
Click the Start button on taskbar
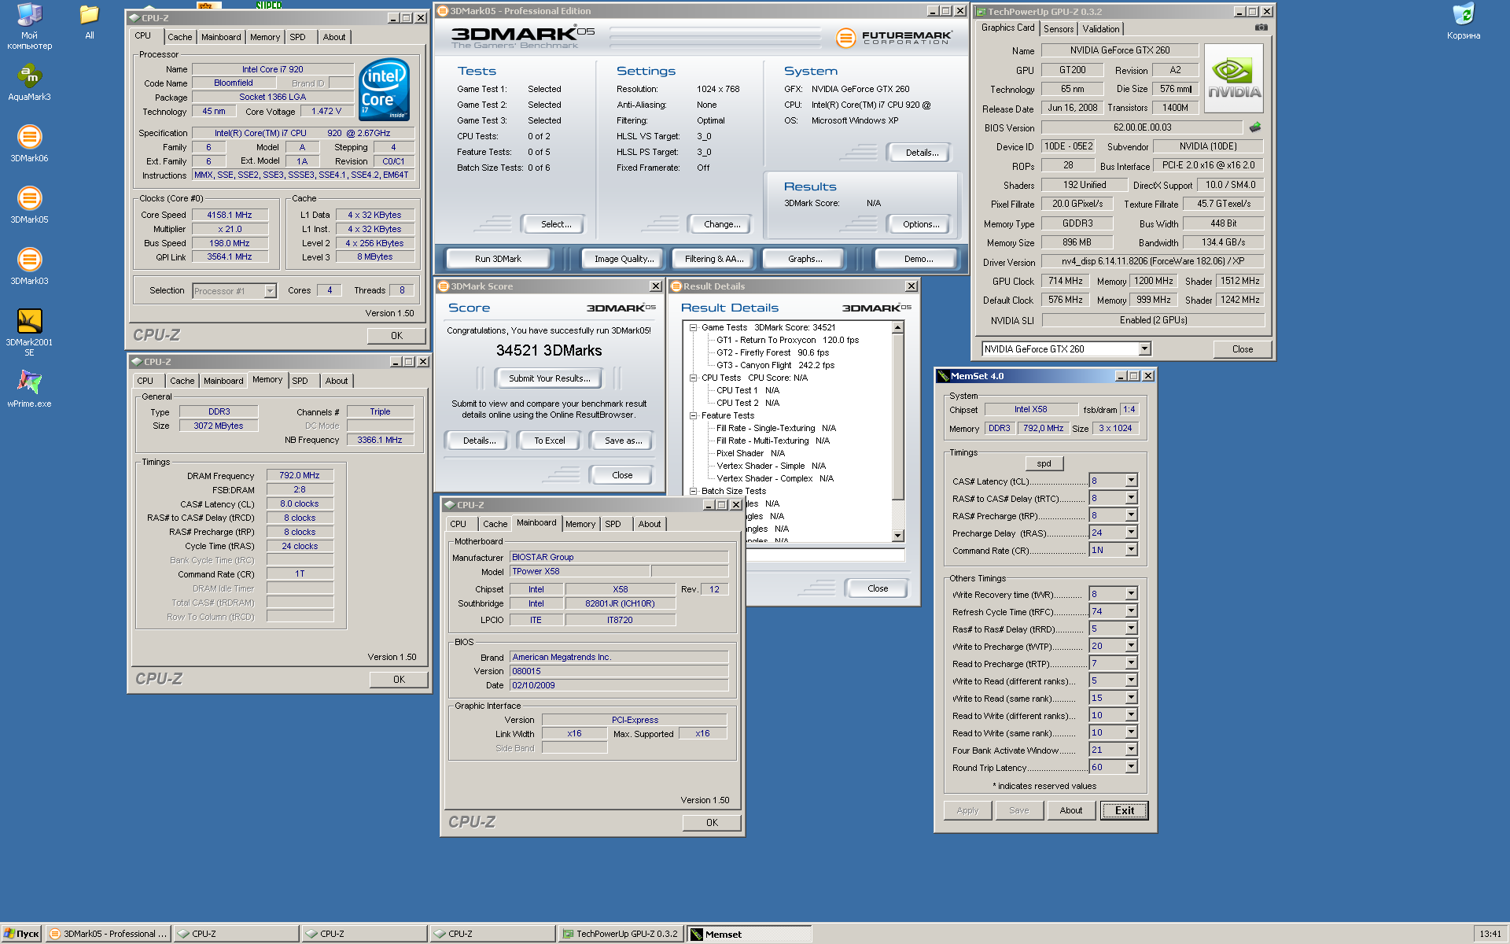pyautogui.click(x=21, y=934)
